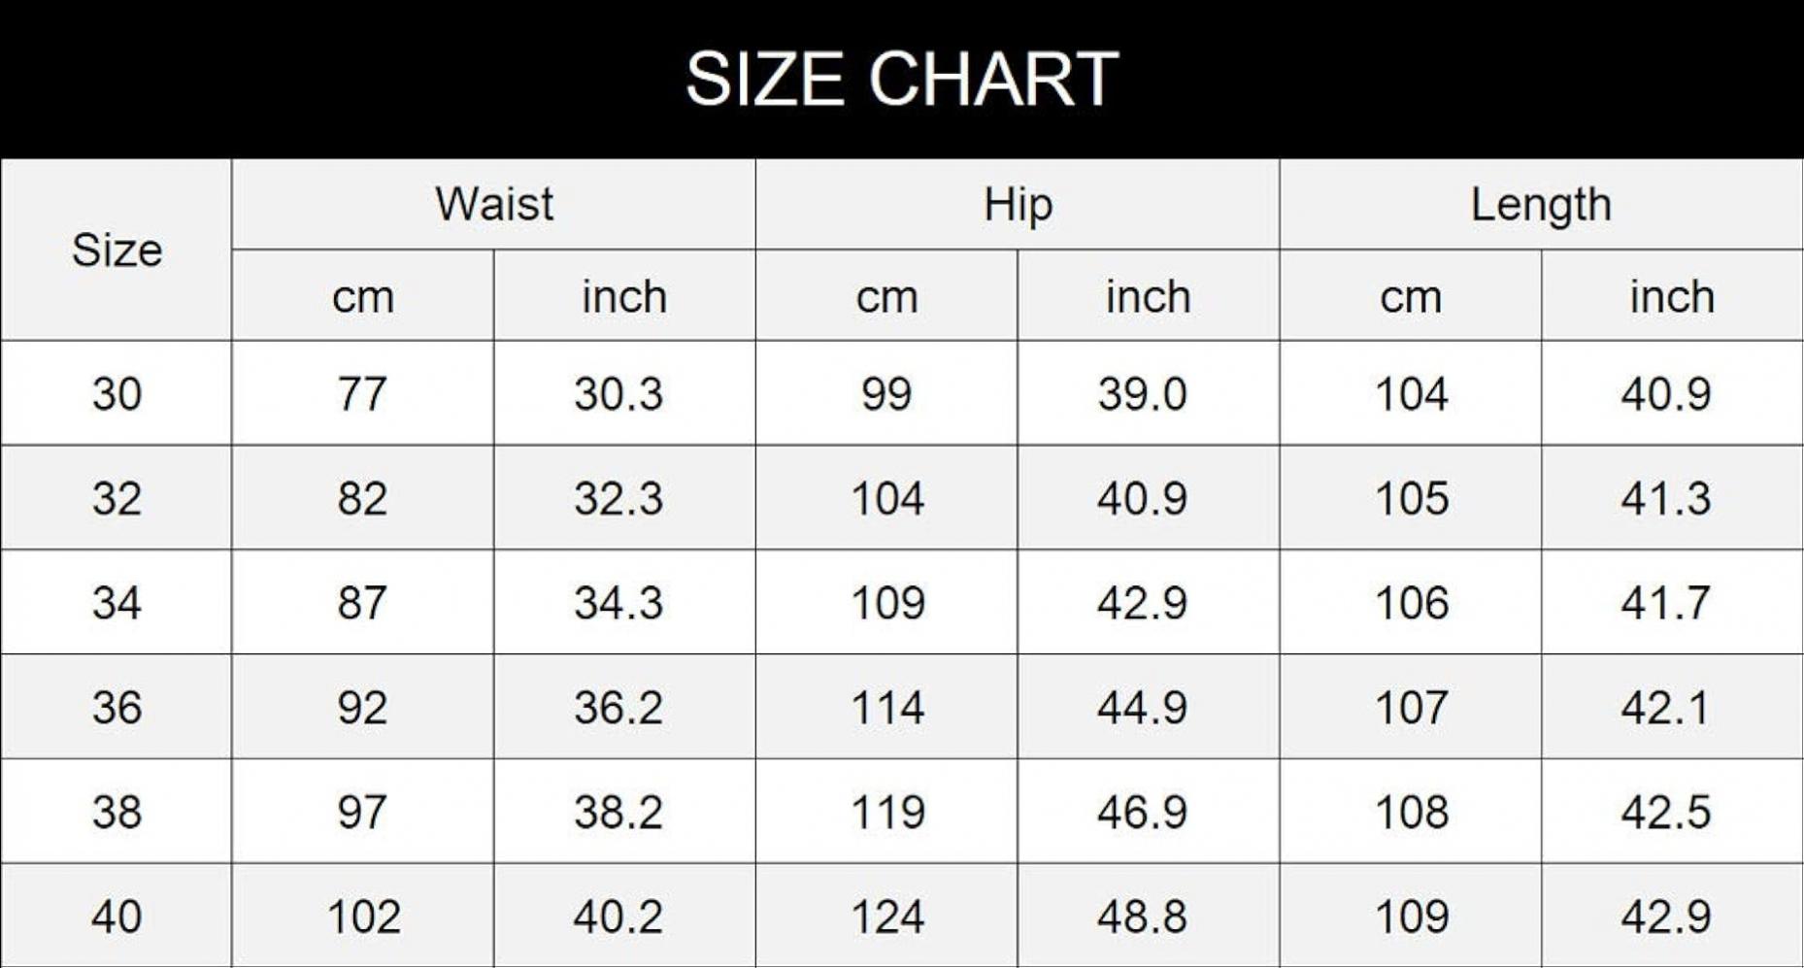Click the hip value 109 cm
Screen dimensions: 1804x968
point(887,603)
